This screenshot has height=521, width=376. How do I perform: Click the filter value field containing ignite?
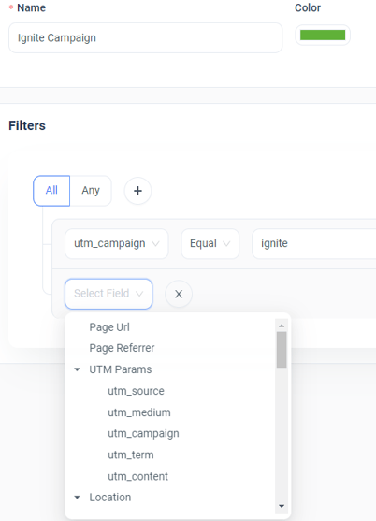[x=314, y=243]
